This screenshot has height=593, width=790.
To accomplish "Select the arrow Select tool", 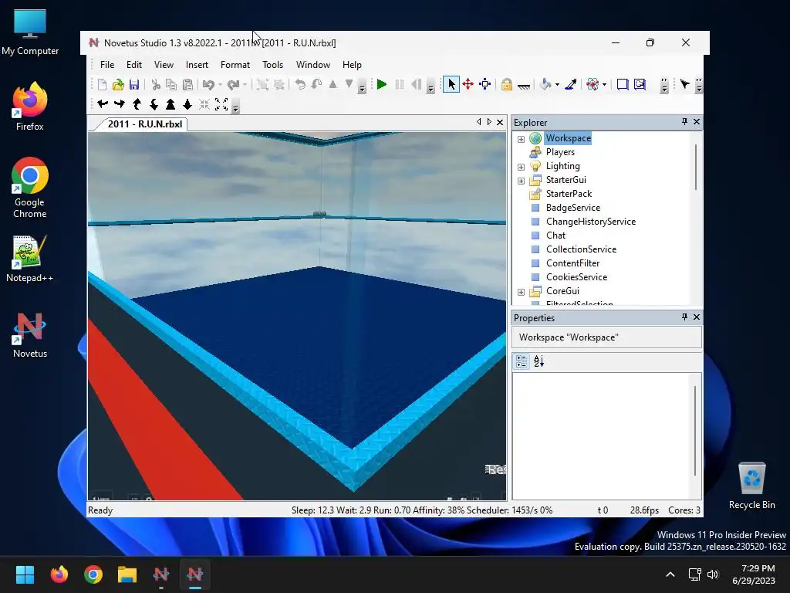I will click(x=451, y=84).
